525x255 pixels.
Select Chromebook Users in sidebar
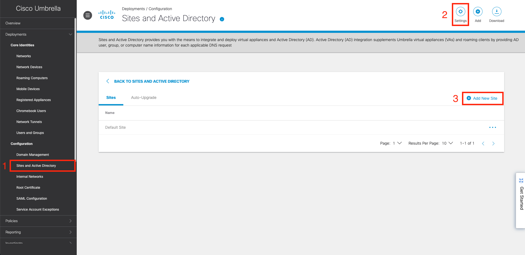pos(31,111)
